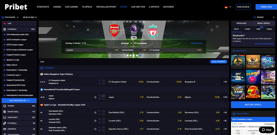This screenshot has width=277, height=135.
Task: Select the last blue banner carousel dot
Action: pyautogui.click(x=140, y=55)
